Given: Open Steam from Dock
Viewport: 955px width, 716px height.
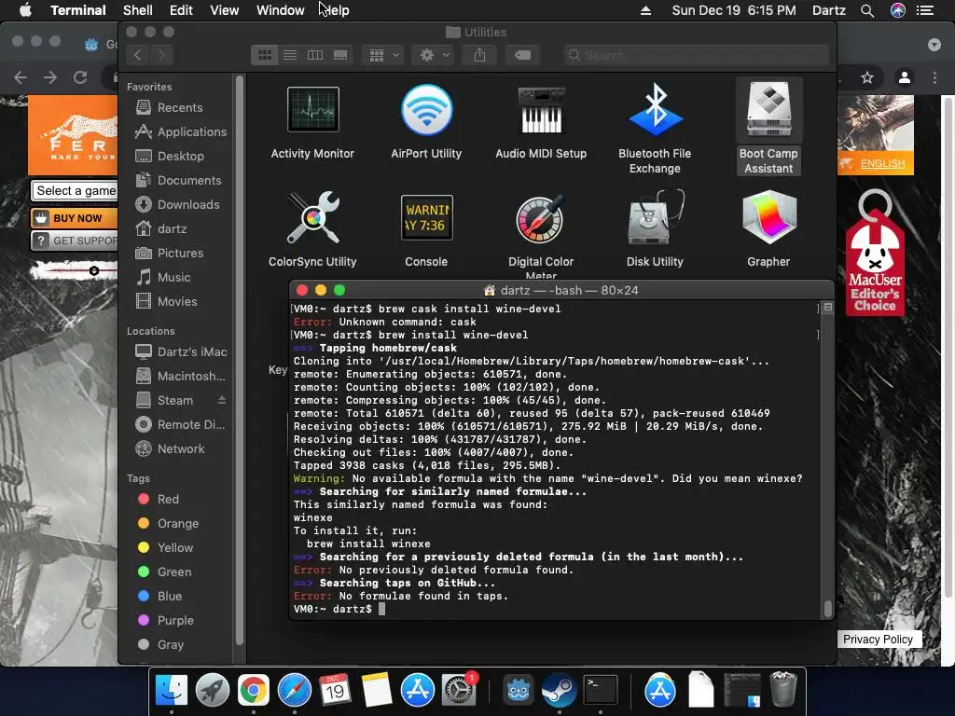Looking at the screenshot, I should (560, 691).
